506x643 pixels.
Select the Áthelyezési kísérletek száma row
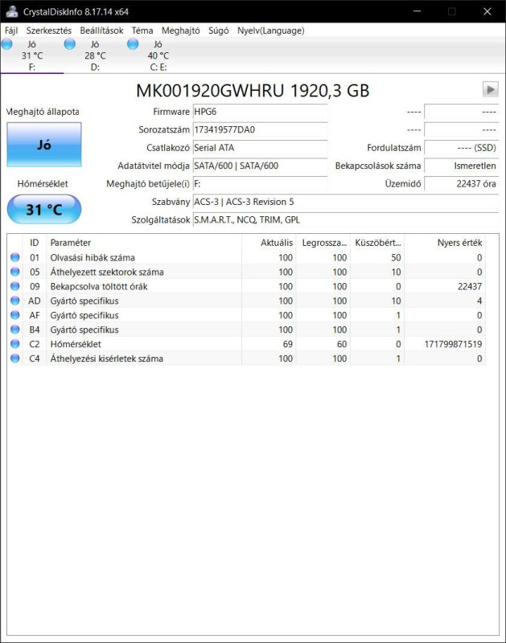click(x=246, y=358)
